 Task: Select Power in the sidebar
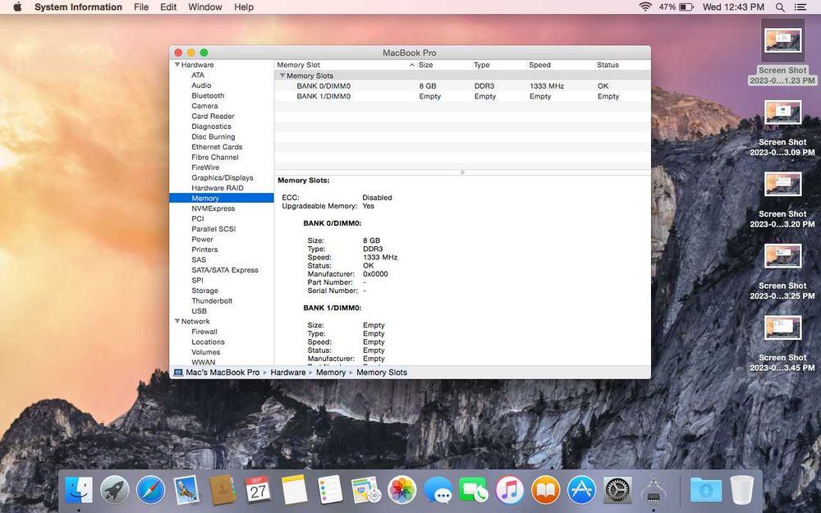point(202,239)
